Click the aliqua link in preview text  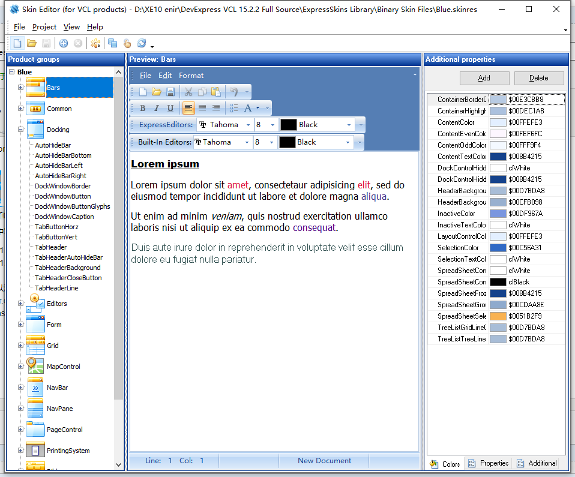tap(374, 197)
